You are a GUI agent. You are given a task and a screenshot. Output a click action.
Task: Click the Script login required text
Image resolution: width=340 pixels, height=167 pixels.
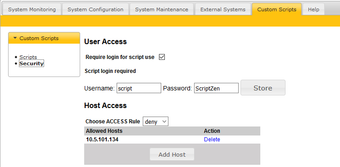click(x=110, y=71)
